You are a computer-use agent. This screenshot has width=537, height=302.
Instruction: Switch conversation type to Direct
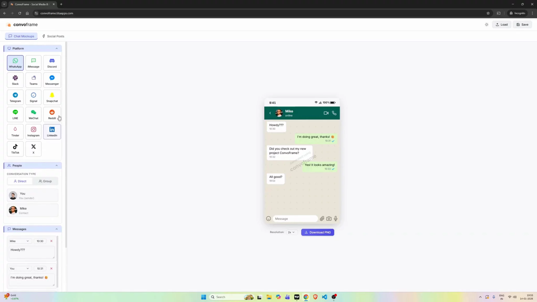click(x=20, y=181)
